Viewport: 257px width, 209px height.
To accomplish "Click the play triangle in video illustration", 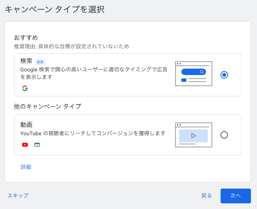I will coord(193,136).
